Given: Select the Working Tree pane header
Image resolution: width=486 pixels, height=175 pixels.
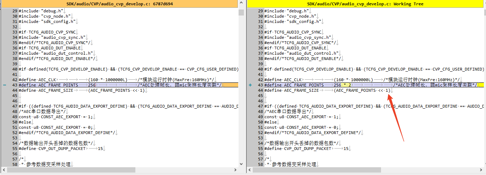Looking at the screenshot, I should point(365,4).
